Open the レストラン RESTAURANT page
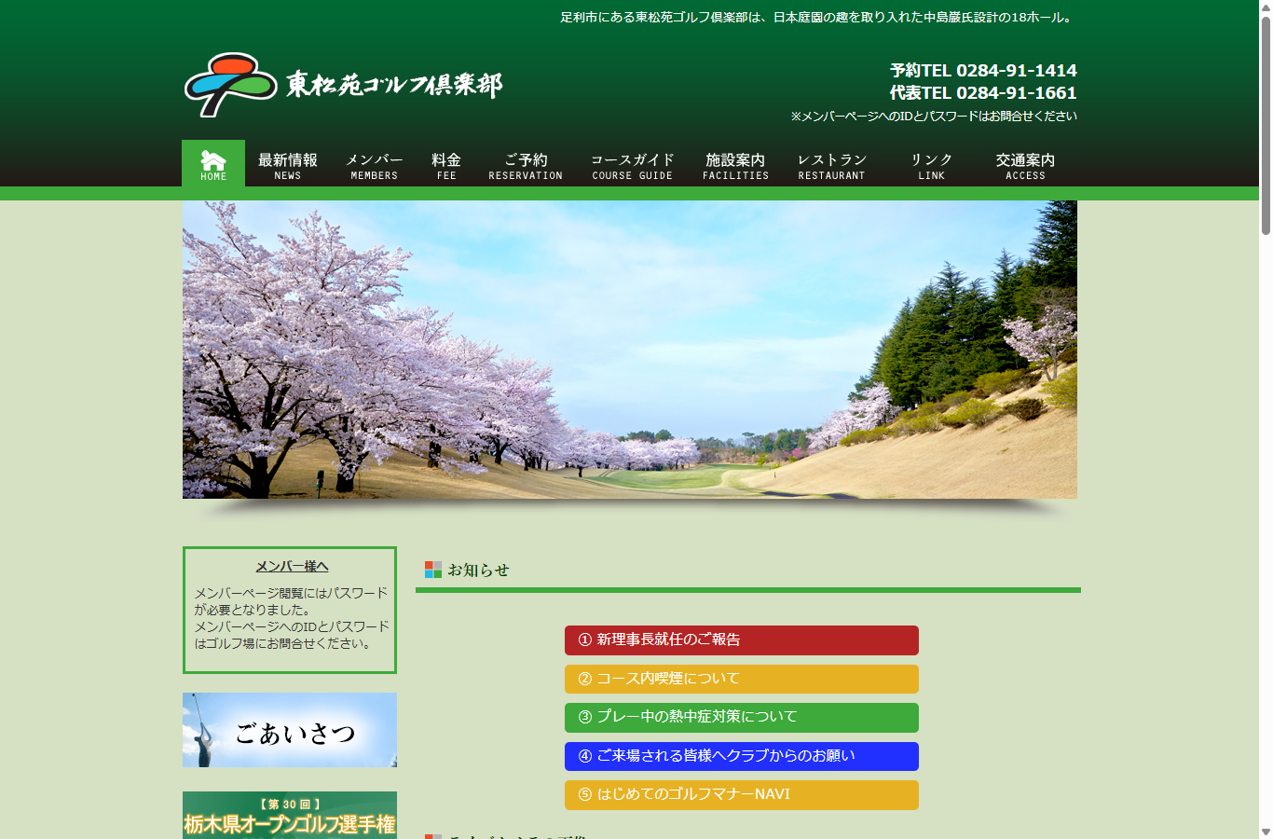 (831, 166)
